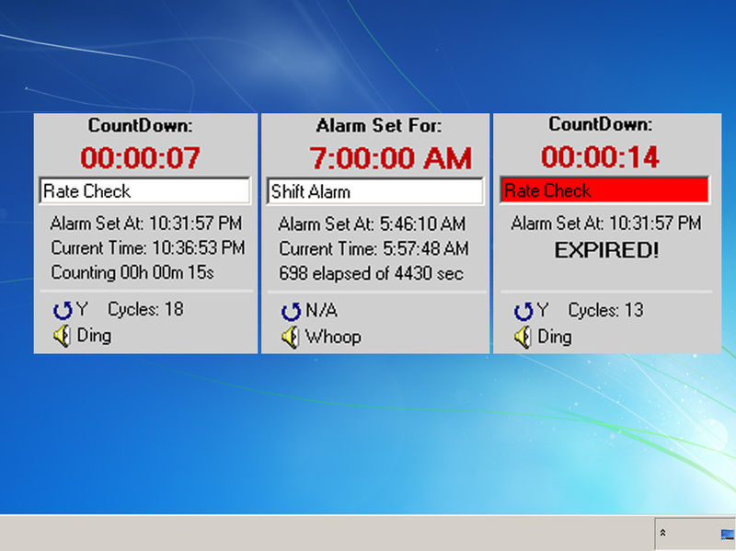Click 'Cycles: 13' text
Image resolution: width=736 pixels, height=551 pixels.
coord(605,310)
